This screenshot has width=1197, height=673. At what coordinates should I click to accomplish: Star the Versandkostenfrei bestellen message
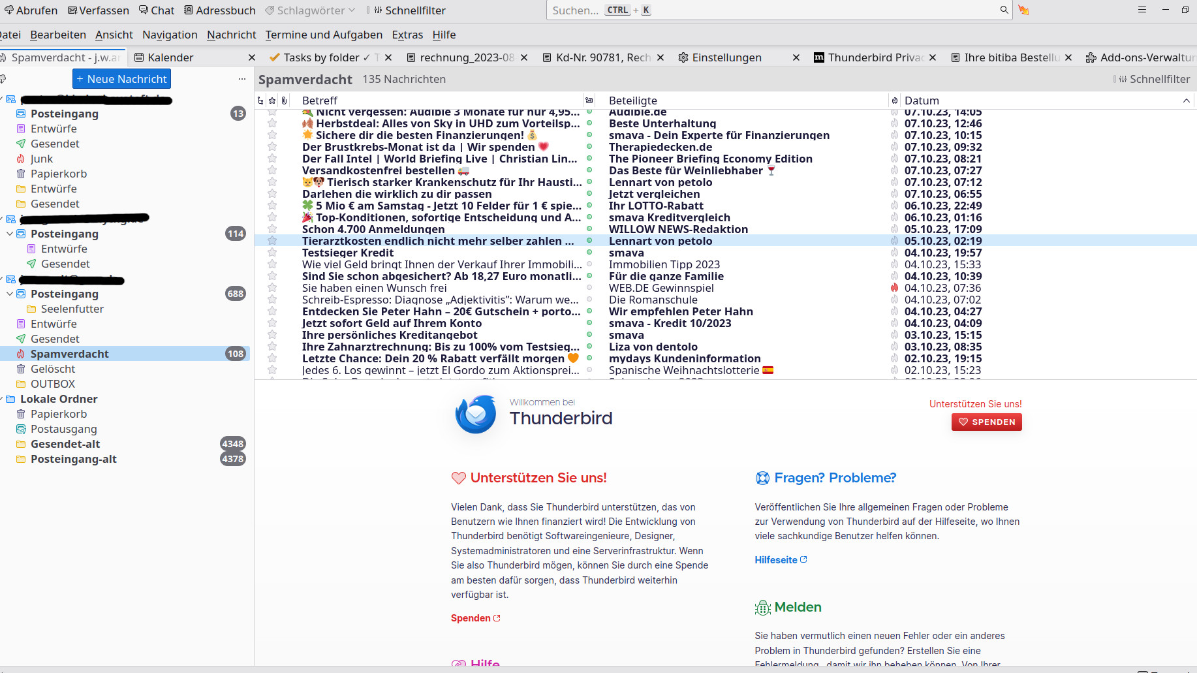point(272,170)
